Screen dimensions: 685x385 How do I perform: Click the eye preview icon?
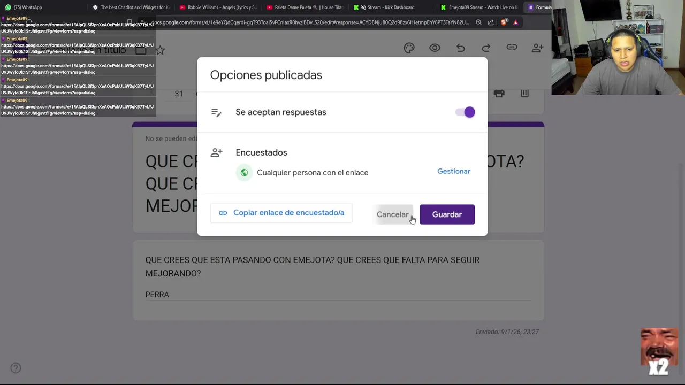[x=435, y=48]
